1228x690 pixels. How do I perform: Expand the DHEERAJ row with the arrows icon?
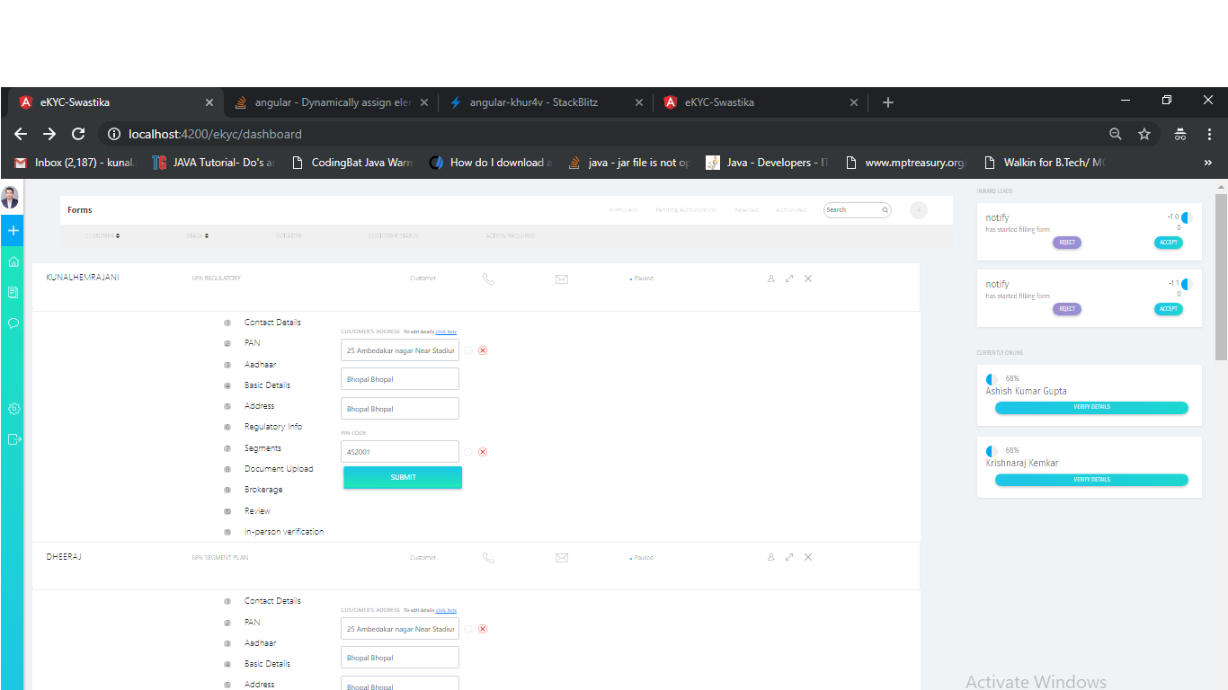[x=789, y=557]
